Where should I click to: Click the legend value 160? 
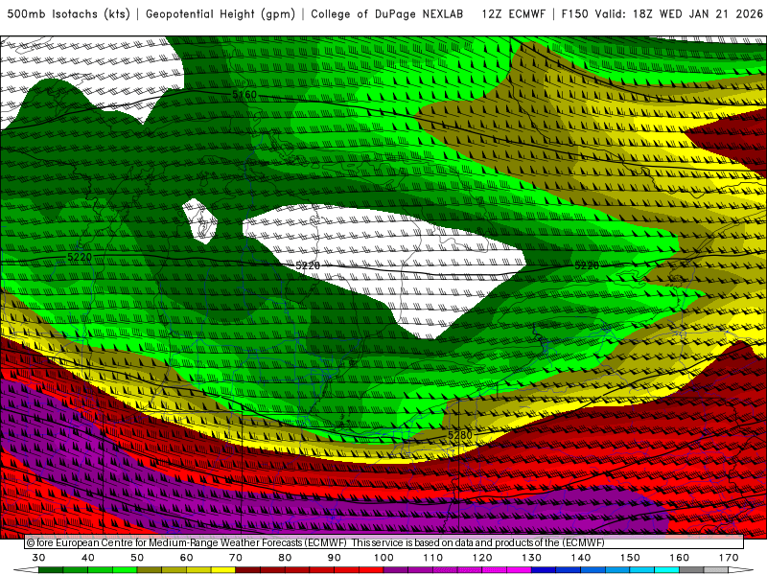click(x=680, y=558)
